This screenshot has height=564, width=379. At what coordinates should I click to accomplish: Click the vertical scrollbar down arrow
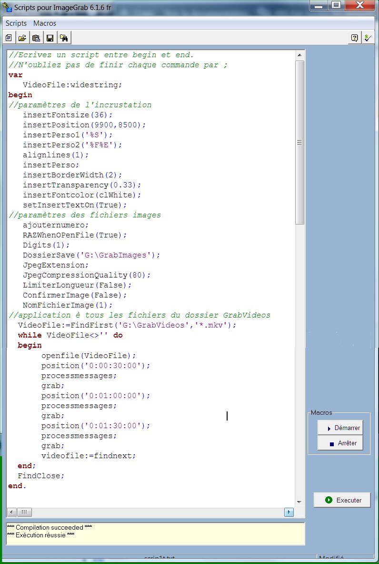point(299,502)
